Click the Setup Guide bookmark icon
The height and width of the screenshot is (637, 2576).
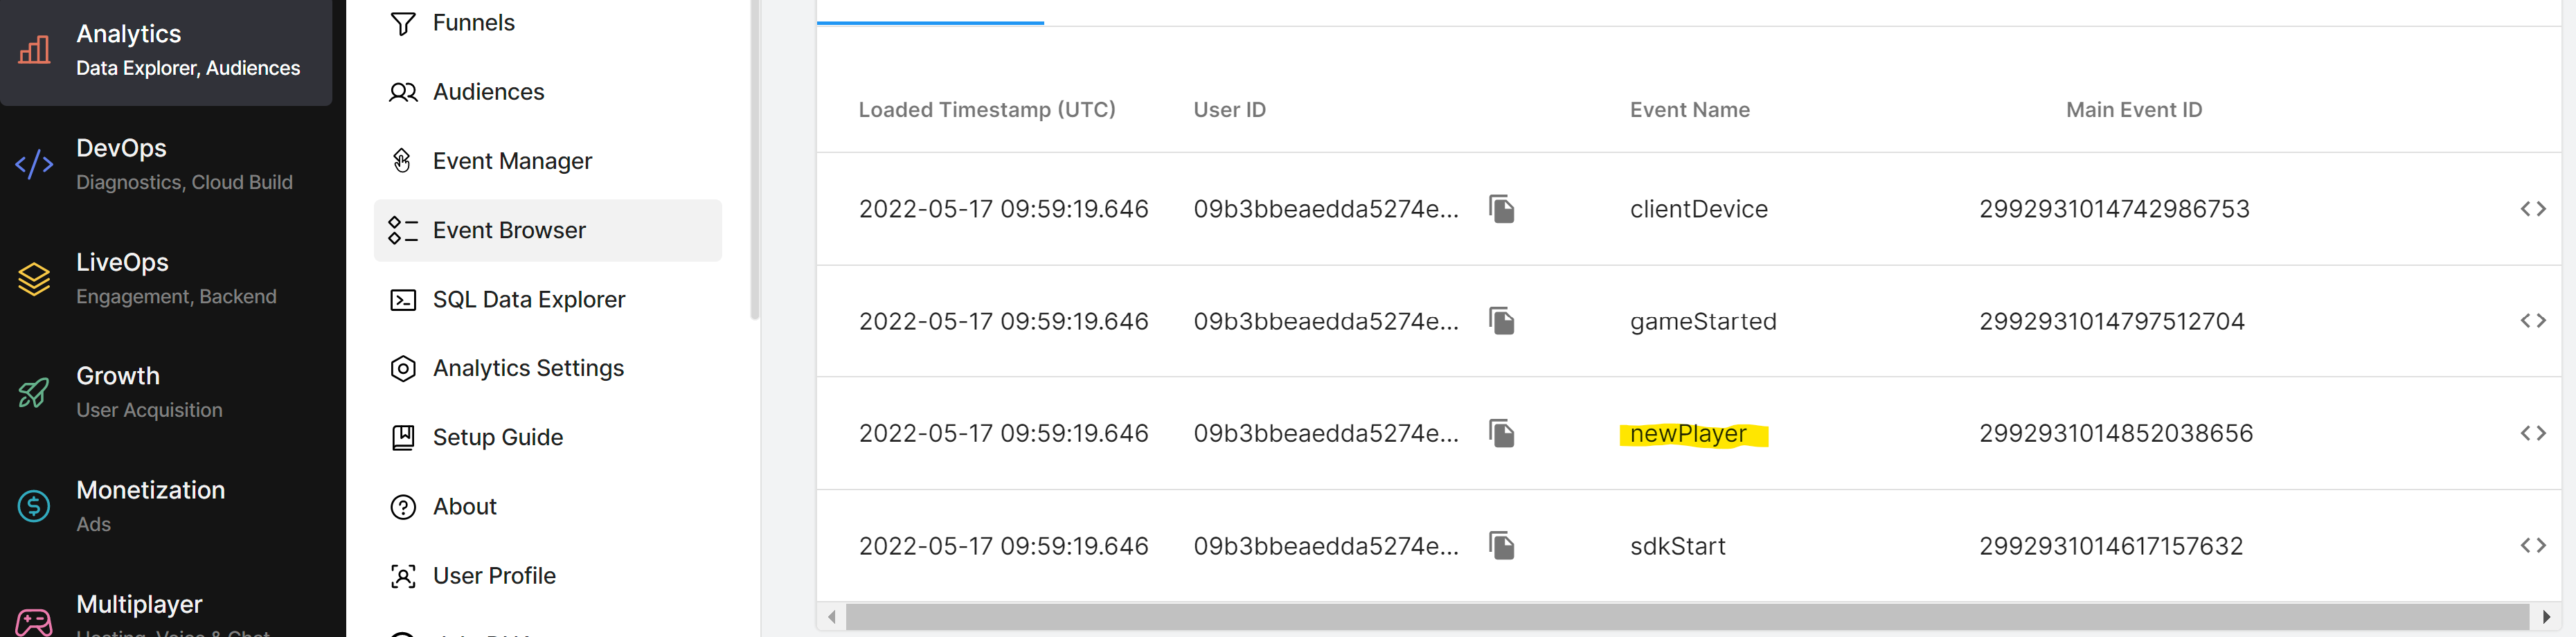coord(403,437)
